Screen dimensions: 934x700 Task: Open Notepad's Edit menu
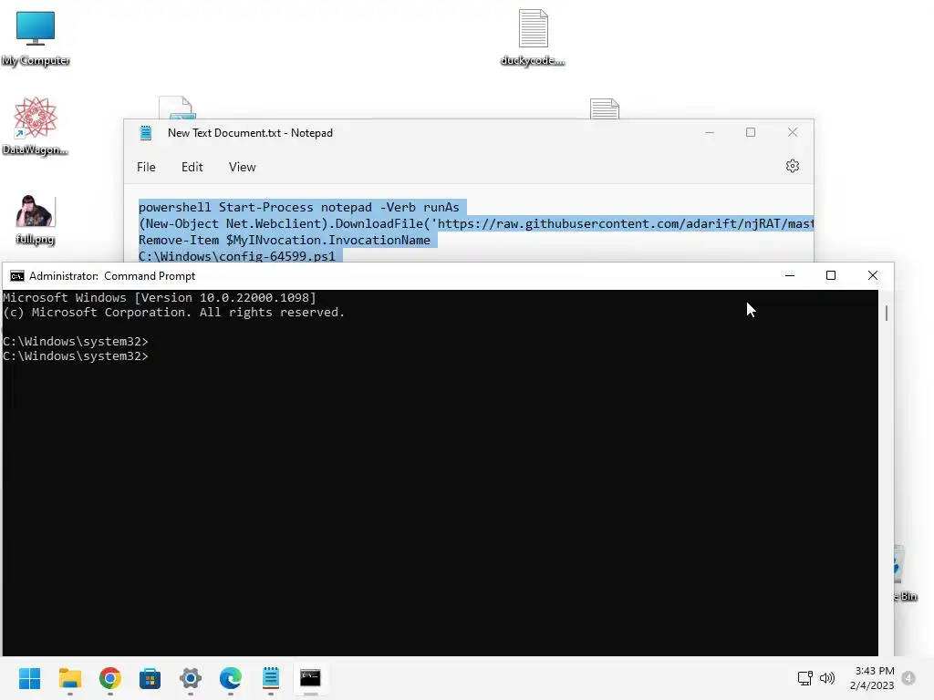pyautogui.click(x=192, y=168)
